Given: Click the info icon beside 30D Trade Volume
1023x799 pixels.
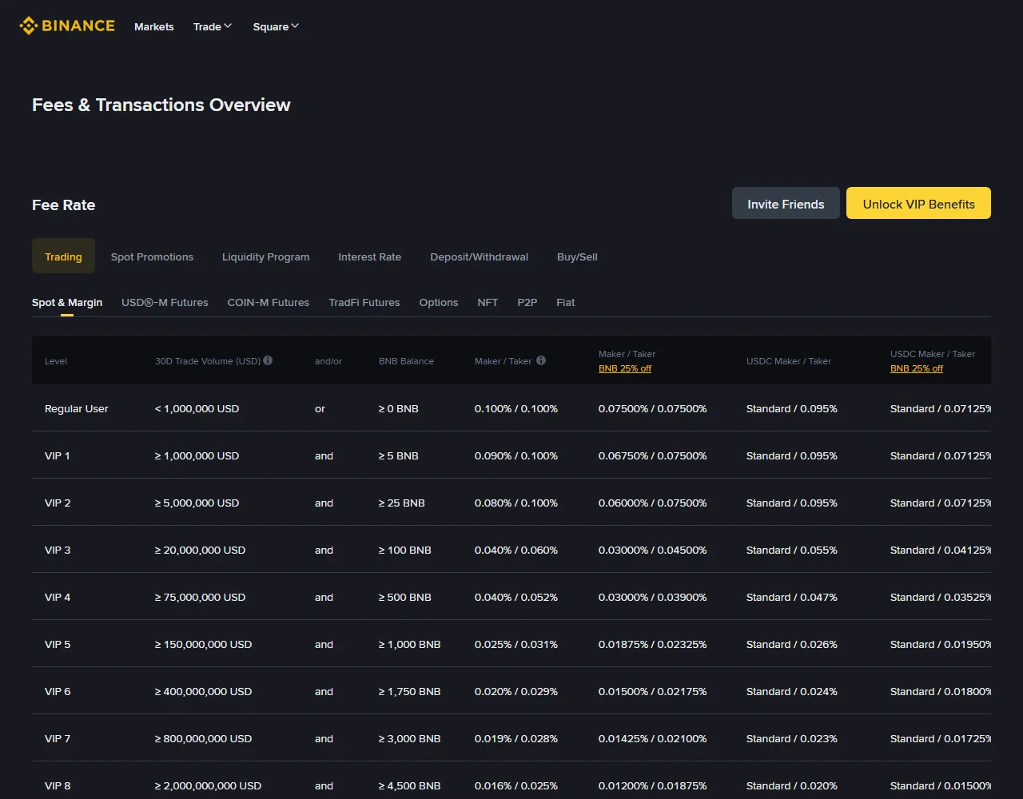Looking at the screenshot, I should pyautogui.click(x=268, y=360).
